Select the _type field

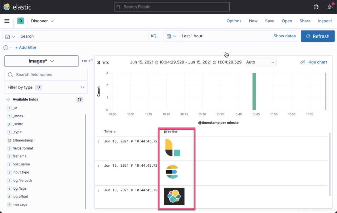(x=17, y=132)
